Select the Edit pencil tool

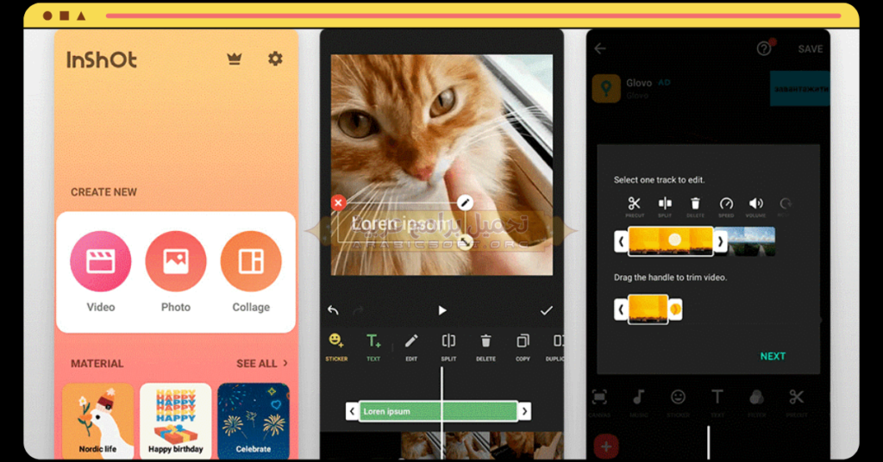pos(411,346)
